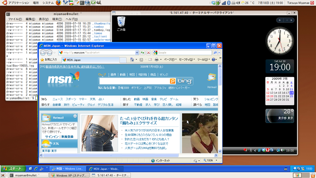Refresh the MSN page with the green arrows icon
The width and height of the screenshot is (316, 178).
(143, 53)
